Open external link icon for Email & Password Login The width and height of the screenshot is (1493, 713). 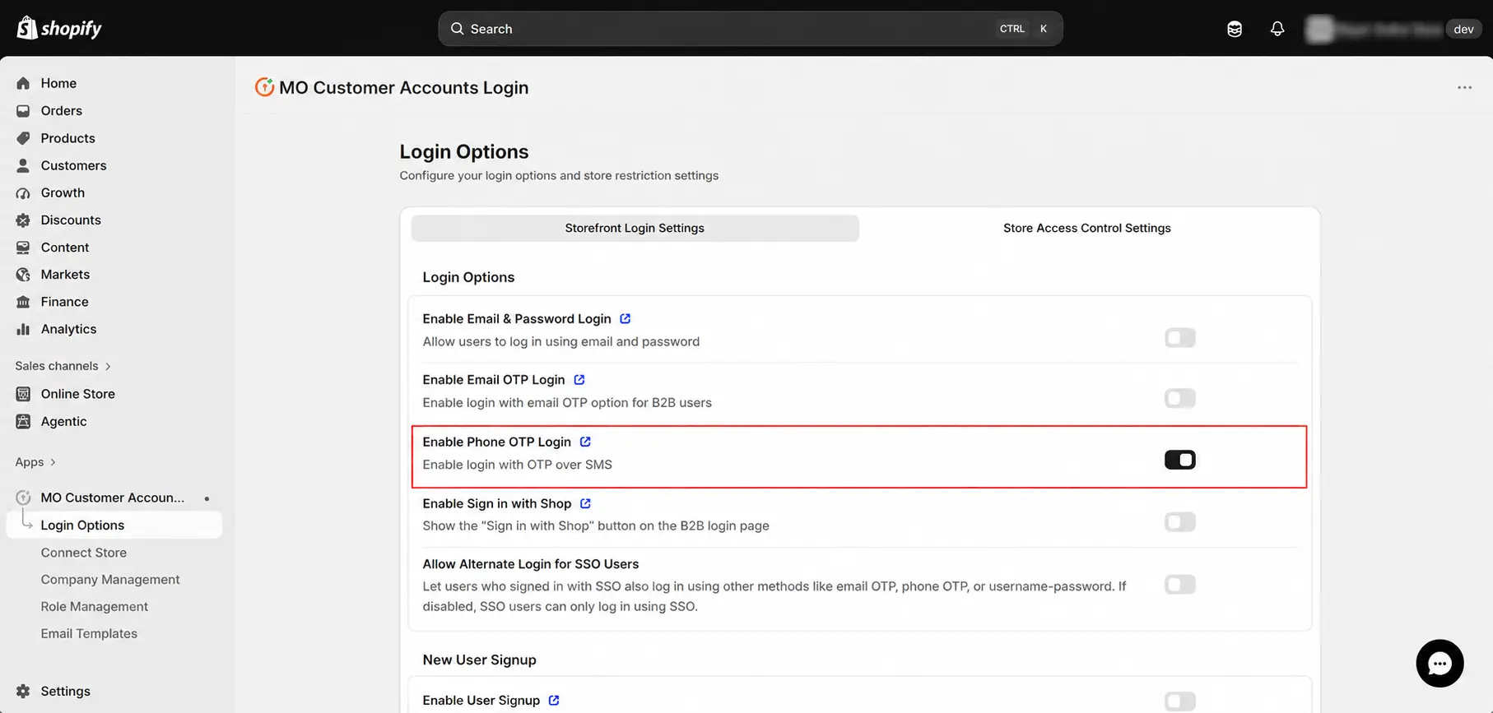coord(626,318)
